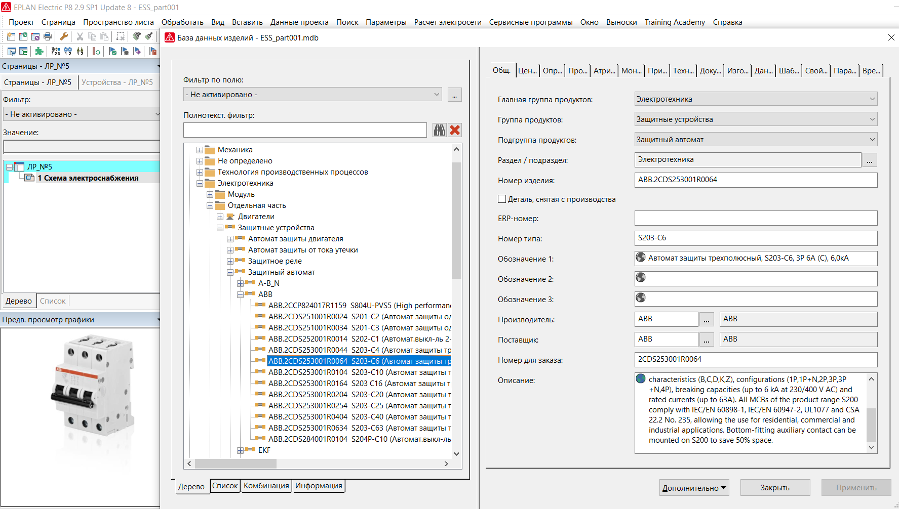Click the delete selection dashed-box icon
Image resolution: width=899 pixels, height=509 pixels.
click(x=121, y=36)
